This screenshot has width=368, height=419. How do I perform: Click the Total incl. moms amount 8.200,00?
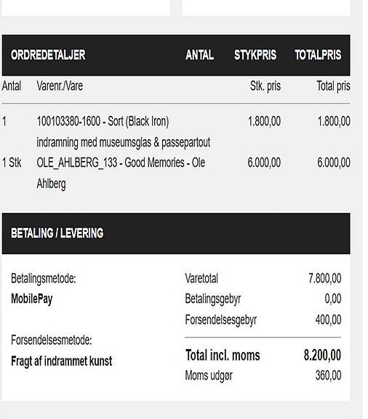[x=322, y=356]
